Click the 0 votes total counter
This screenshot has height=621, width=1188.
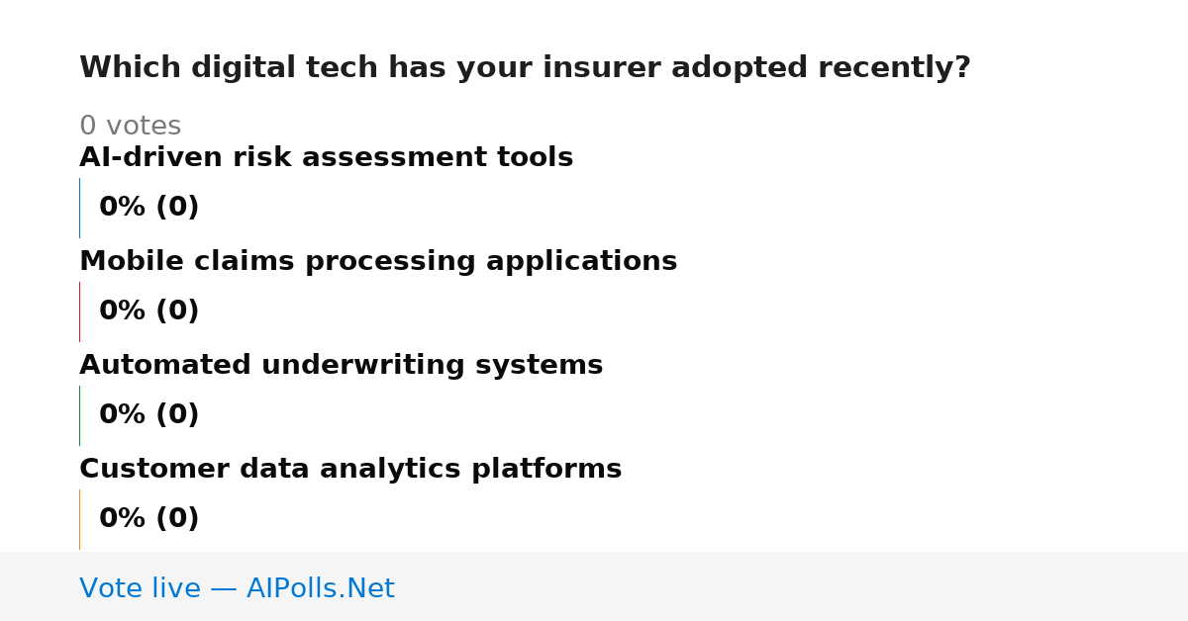(x=130, y=127)
